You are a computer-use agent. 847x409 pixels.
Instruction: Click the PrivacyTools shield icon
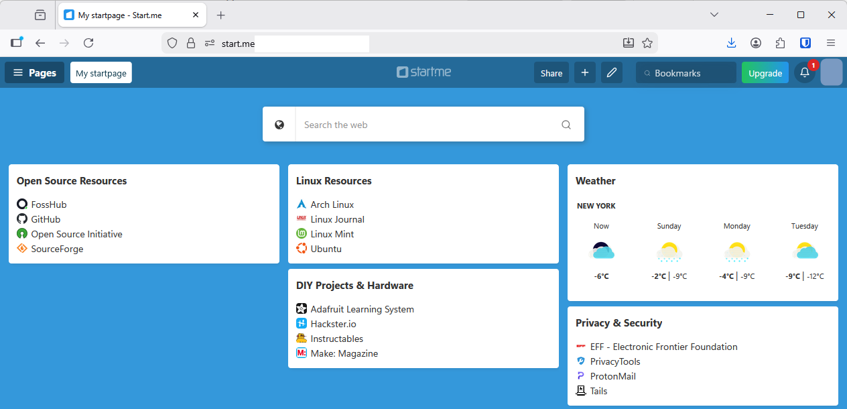[581, 361]
